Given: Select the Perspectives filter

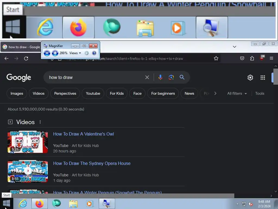Looking at the screenshot, I should tap(65, 93).
